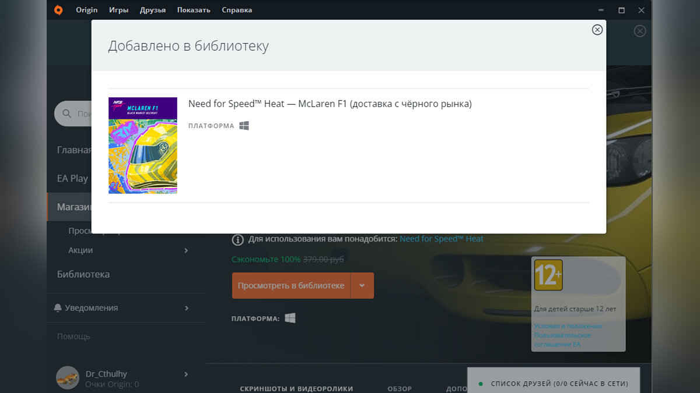The width and height of the screenshot is (700, 393).
Task: Click the info icon beside requirement notice
Action: click(x=238, y=239)
